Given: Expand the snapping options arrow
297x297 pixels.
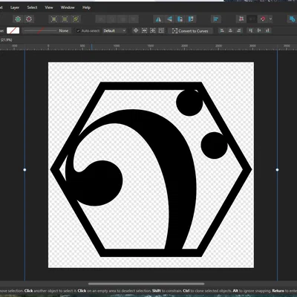Looking at the screenshot, I should point(270,19).
